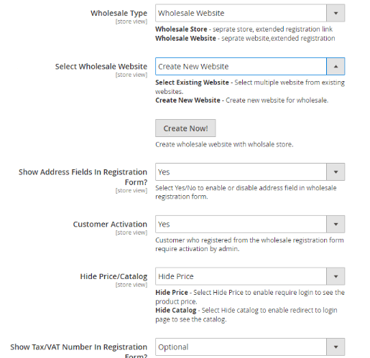Click the Wholesale Type field label
The image size is (370, 358).
click(119, 13)
